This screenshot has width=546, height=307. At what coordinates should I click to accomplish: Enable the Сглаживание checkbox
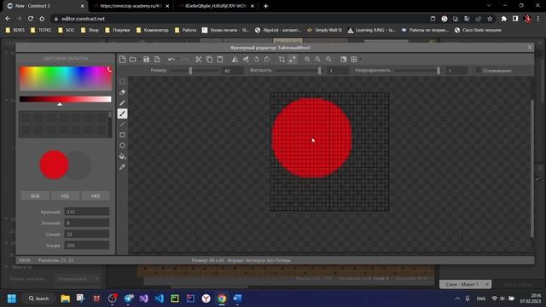coord(478,70)
